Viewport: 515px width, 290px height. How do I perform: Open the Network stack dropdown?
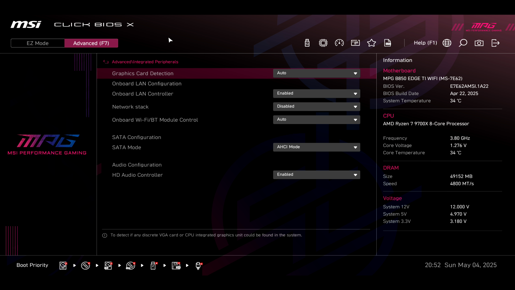coord(317,107)
